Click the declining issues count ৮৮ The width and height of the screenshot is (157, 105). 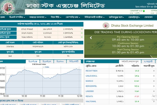[38, 56]
